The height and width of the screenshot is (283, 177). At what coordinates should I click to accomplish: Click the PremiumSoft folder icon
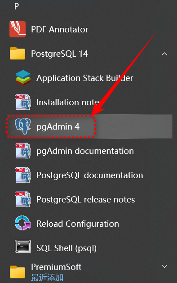18,272
